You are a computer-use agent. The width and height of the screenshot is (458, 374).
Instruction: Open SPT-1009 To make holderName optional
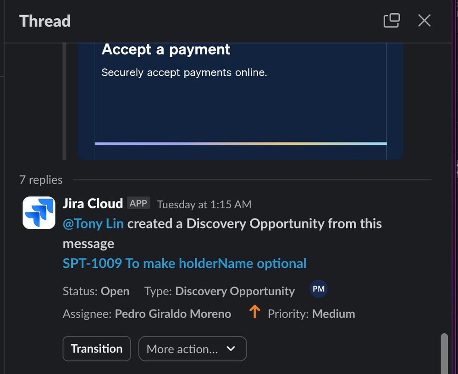[185, 263]
